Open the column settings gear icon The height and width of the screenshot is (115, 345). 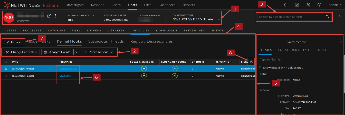click(x=252, y=62)
